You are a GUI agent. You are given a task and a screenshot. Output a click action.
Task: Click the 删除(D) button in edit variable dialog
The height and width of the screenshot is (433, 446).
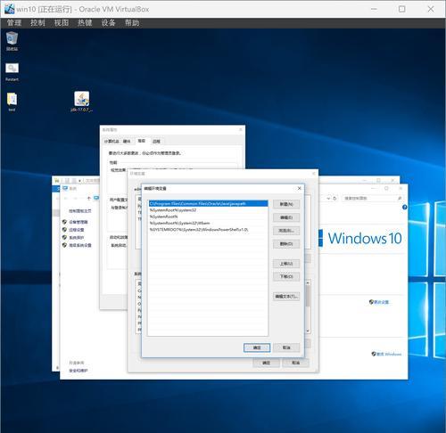tap(286, 244)
